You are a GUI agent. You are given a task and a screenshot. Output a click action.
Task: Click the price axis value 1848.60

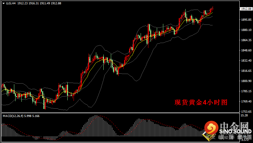click(x=246, y=50)
